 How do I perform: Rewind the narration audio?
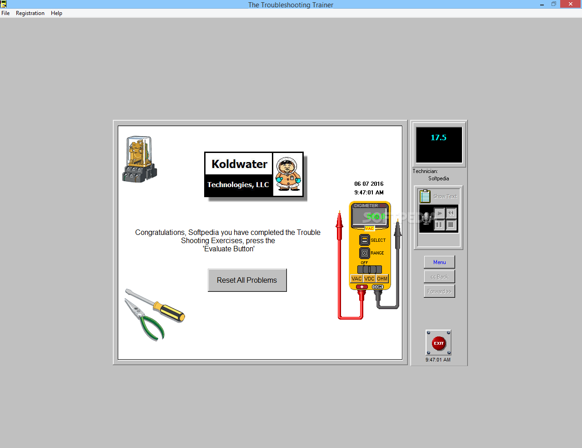click(x=451, y=213)
